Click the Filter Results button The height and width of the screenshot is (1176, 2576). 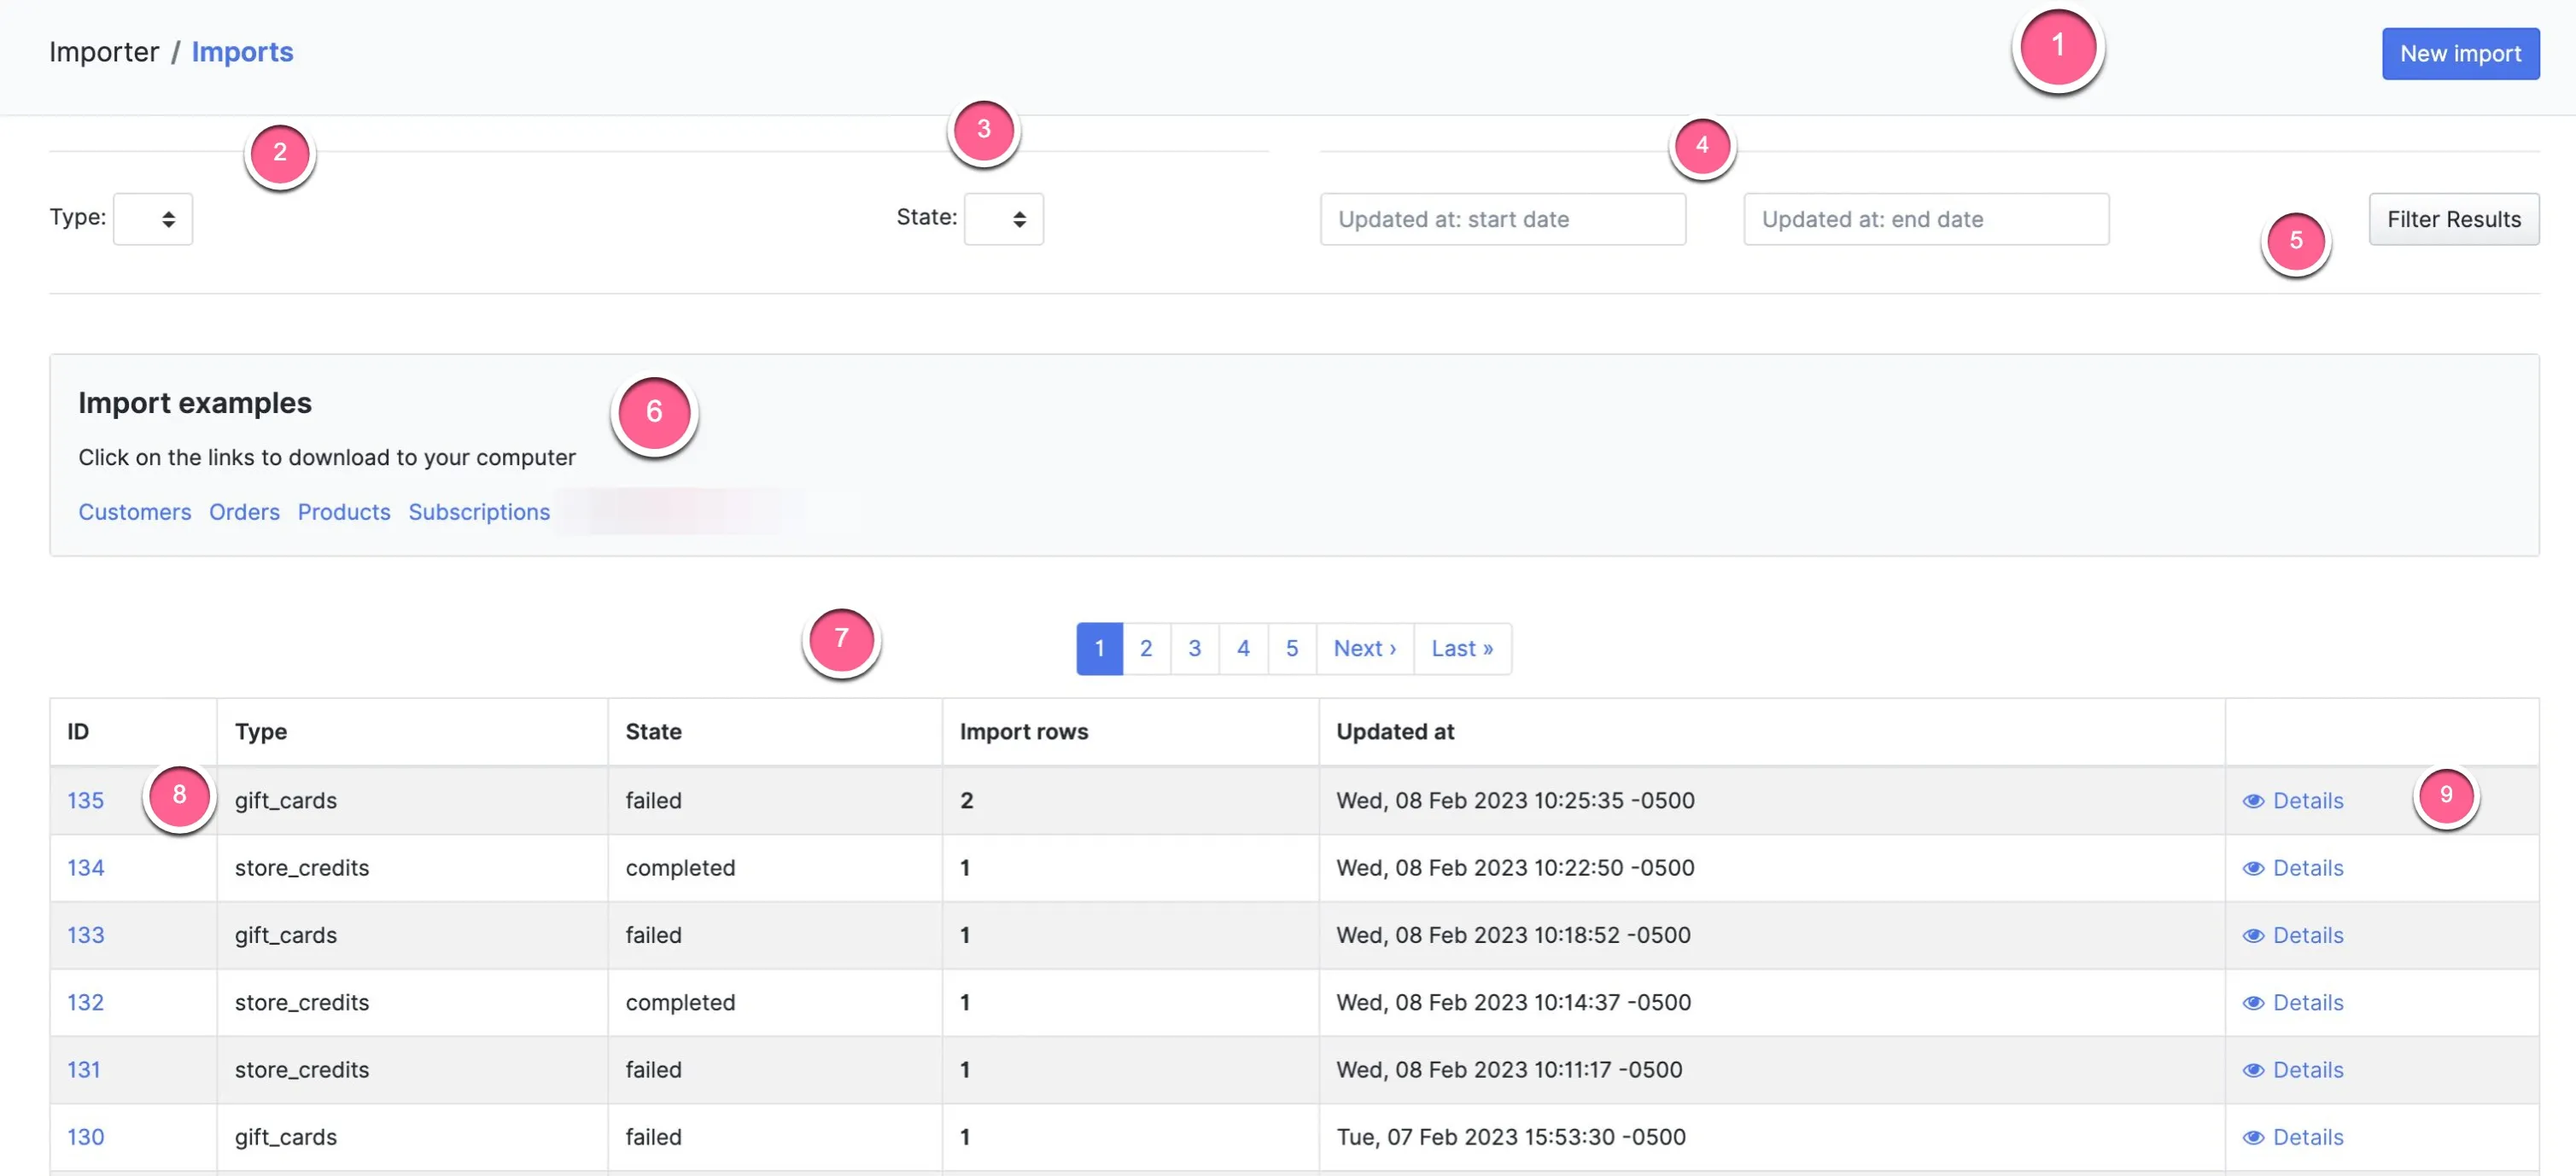click(2453, 218)
